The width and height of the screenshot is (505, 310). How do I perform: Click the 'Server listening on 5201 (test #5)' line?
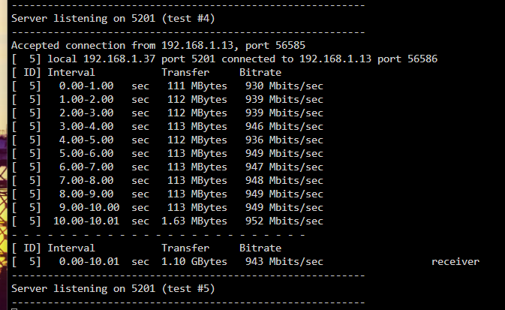pos(113,288)
